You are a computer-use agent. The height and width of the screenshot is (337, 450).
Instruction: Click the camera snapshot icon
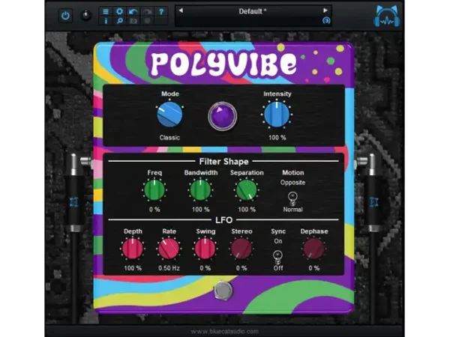click(133, 21)
